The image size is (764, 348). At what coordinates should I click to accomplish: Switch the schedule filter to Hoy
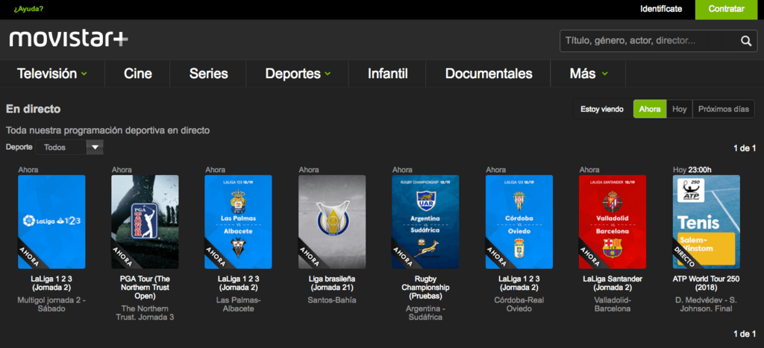tap(679, 109)
